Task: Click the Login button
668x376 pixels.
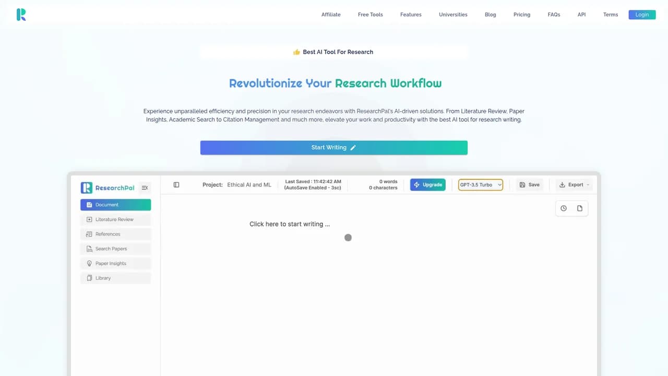Action: 642,15
